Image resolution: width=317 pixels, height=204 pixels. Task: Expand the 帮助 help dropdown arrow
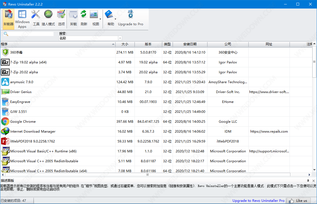pyautogui.click(x=116, y=19)
